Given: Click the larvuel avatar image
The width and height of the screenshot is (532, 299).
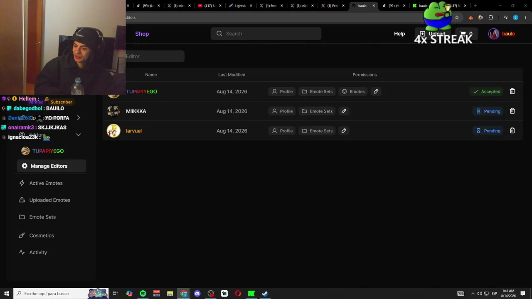Looking at the screenshot, I should click(113, 130).
